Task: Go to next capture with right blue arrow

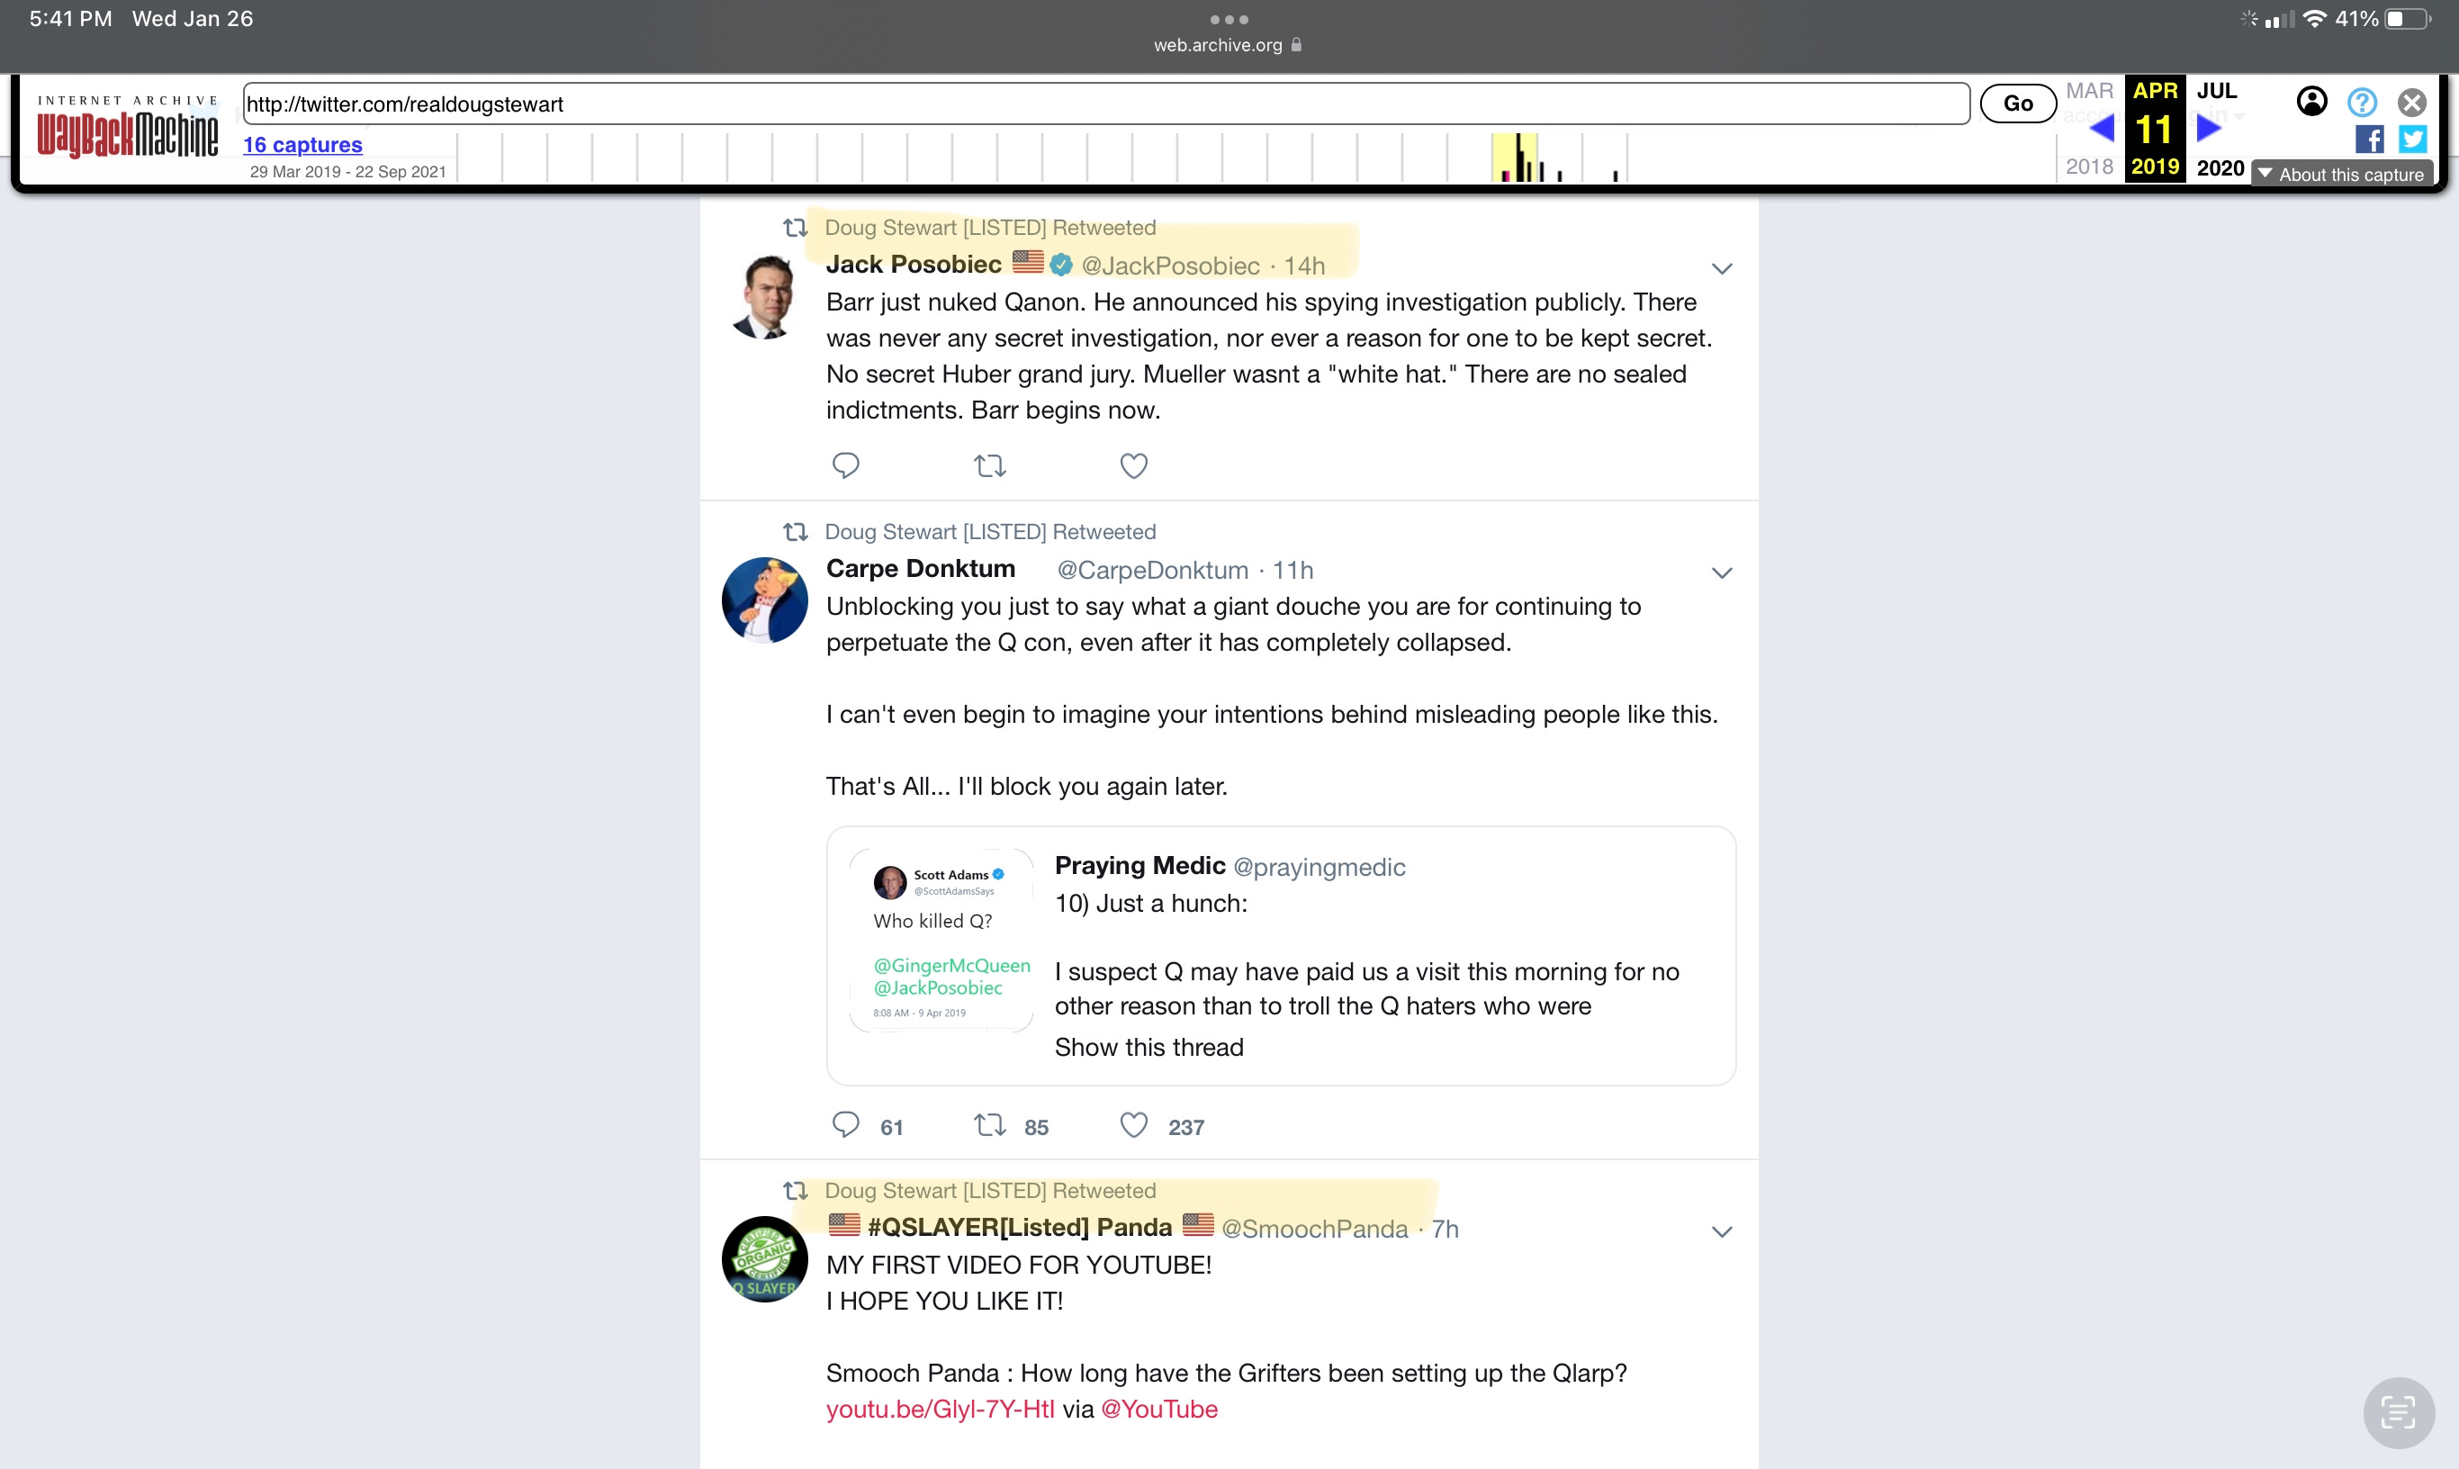Action: click(2209, 128)
